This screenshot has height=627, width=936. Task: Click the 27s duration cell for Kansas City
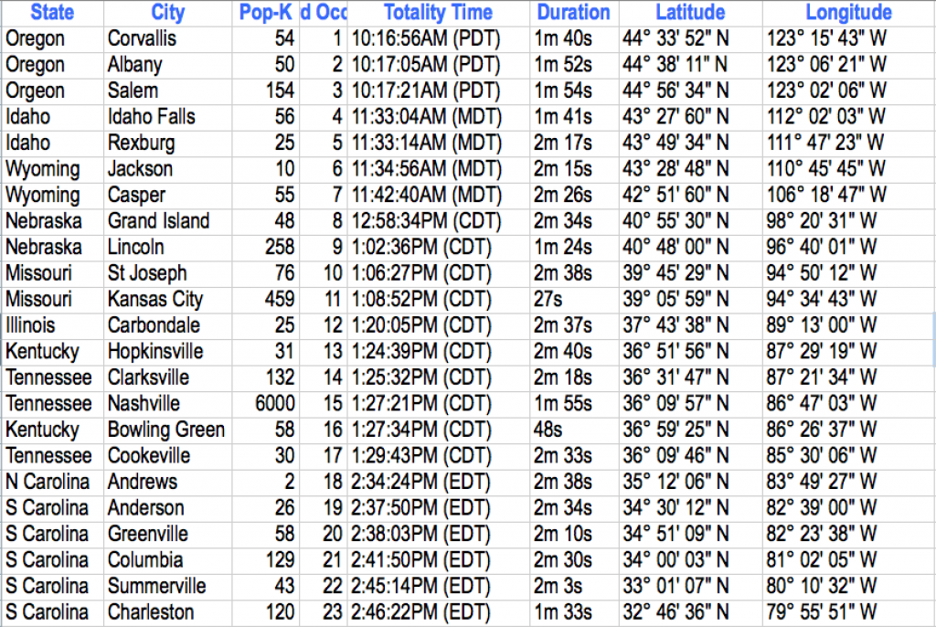click(x=549, y=300)
